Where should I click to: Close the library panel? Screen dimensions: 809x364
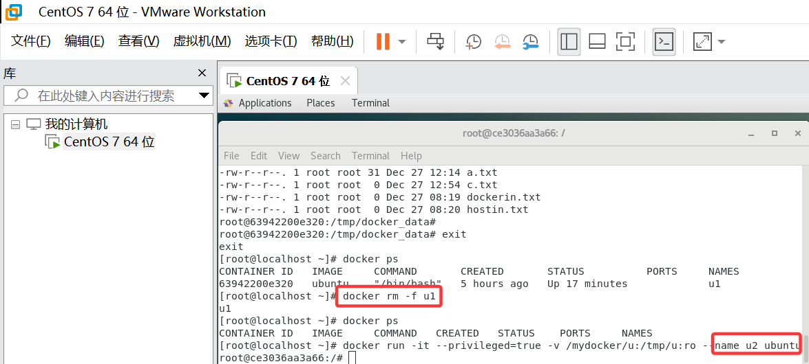[x=202, y=73]
